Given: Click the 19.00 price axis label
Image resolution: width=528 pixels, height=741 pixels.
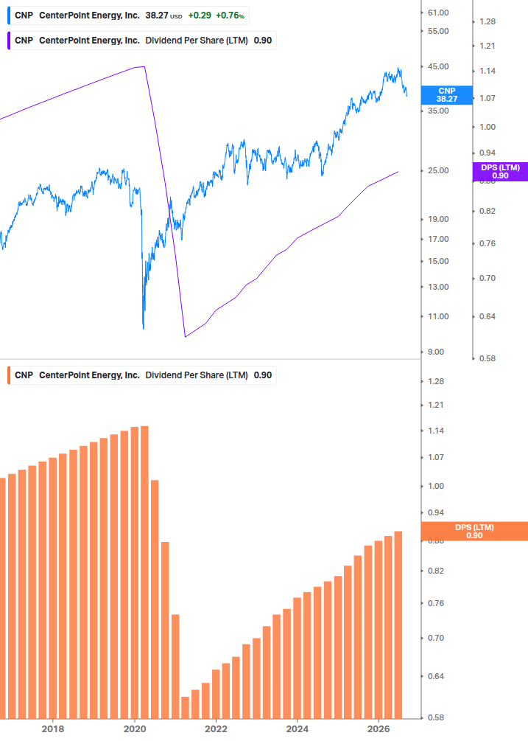Looking at the screenshot, I should coord(438,219).
